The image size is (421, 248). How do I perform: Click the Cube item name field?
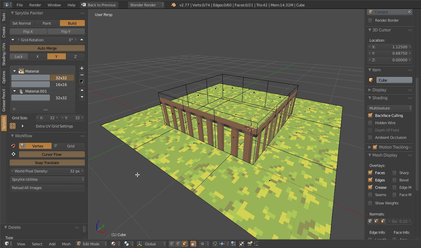(x=394, y=80)
